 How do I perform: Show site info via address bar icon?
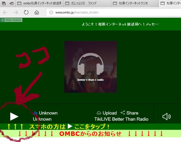[x=51, y=12]
